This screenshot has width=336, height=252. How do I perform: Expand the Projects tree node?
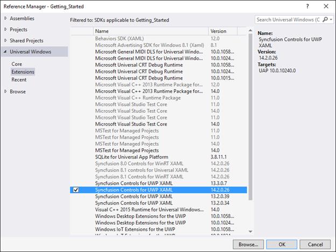[x=6, y=30]
